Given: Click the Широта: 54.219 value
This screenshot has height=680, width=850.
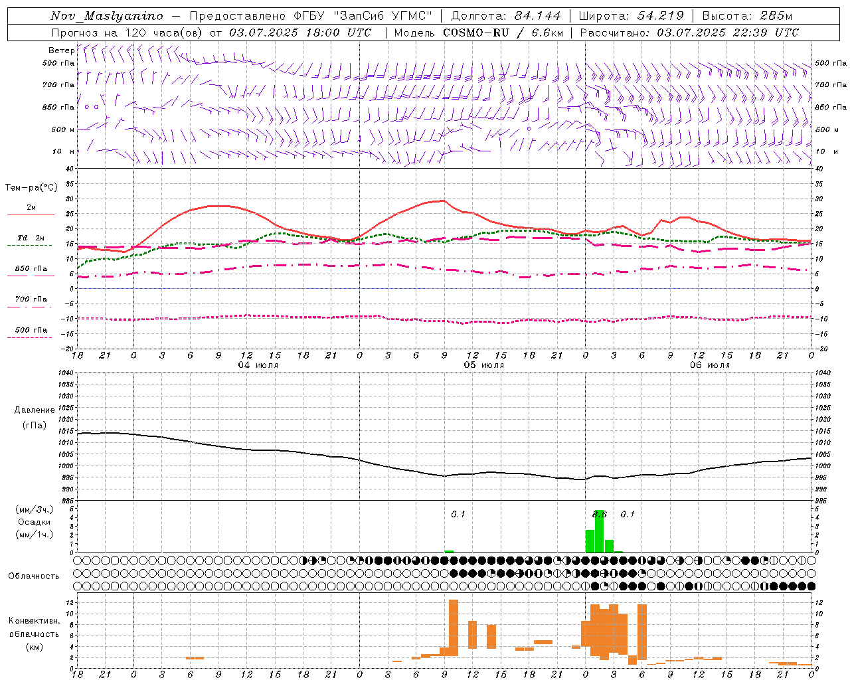Looking at the screenshot, I should point(632,16).
